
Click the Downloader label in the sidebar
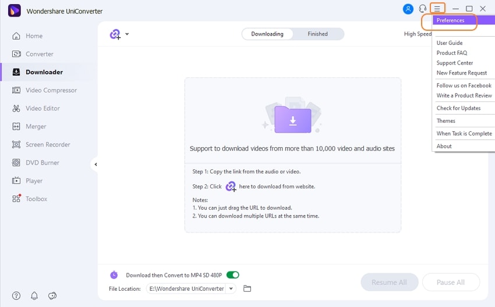(44, 72)
